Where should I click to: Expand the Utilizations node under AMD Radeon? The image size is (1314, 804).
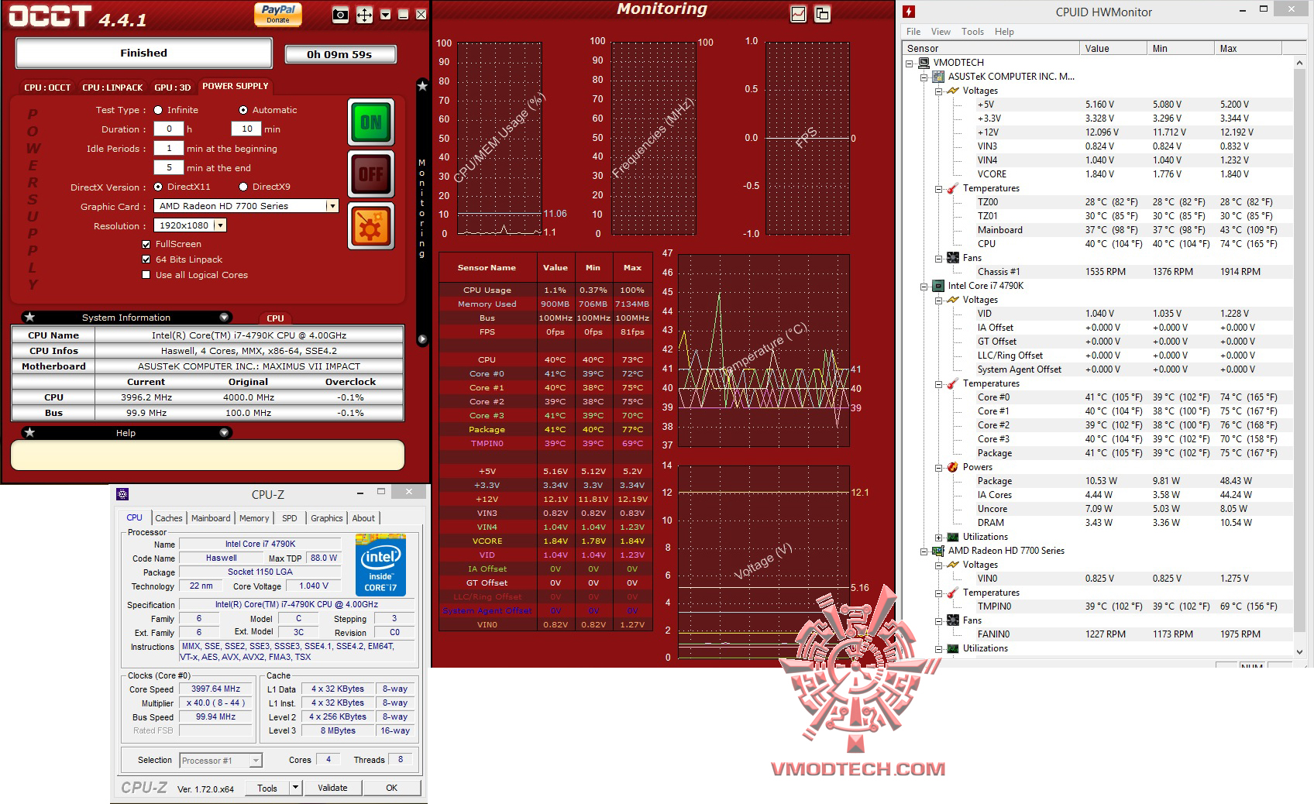[938, 649]
